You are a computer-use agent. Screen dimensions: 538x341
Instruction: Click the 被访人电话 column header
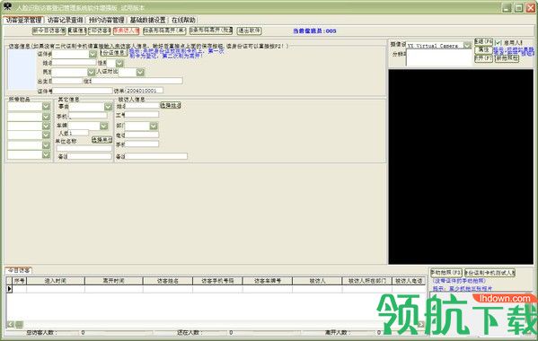[409, 281]
